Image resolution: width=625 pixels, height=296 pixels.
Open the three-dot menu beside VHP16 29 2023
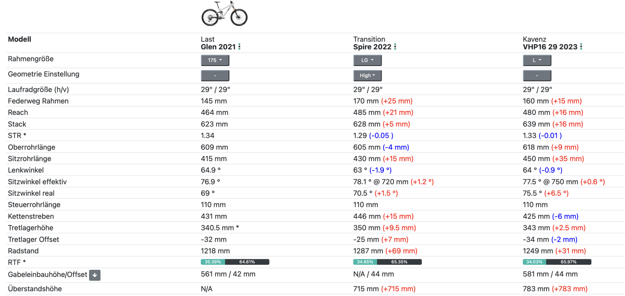pos(581,47)
